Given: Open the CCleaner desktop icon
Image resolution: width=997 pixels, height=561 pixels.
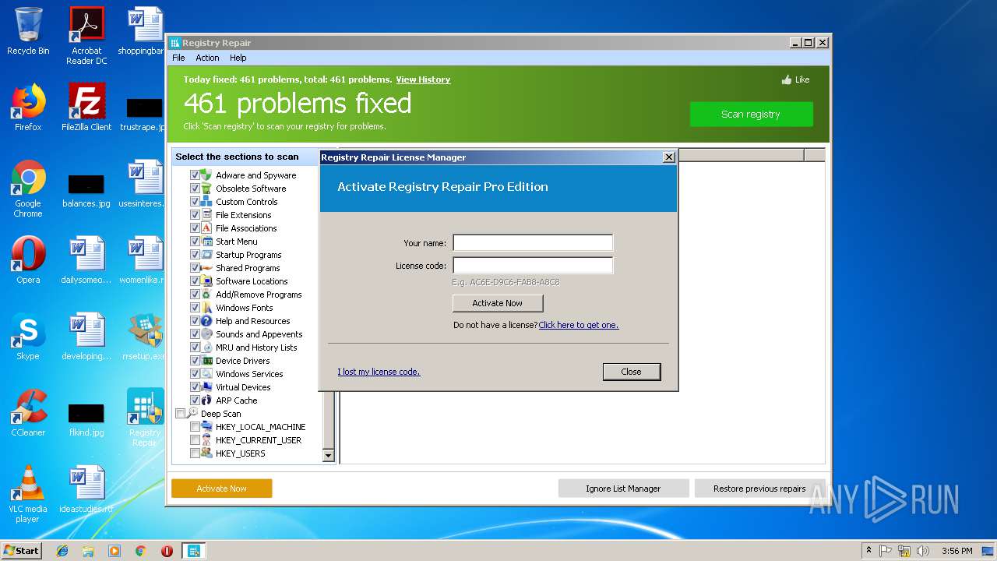Looking at the screenshot, I should click(28, 413).
